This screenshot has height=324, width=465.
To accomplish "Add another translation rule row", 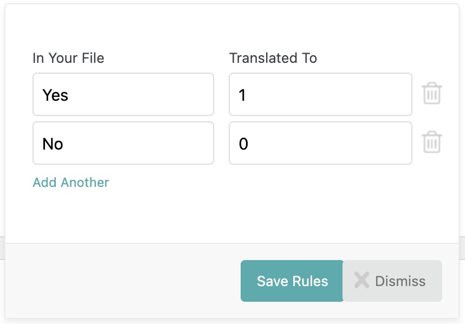I will (x=71, y=182).
